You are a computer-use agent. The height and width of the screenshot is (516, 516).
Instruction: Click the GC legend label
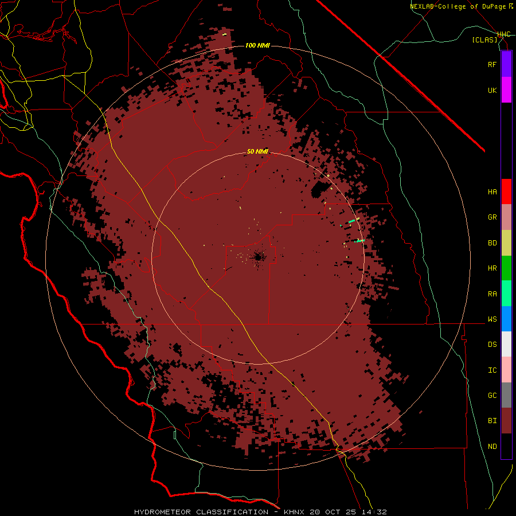click(492, 396)
